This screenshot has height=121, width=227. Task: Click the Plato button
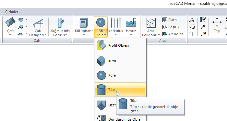click(x=170, y=20)
